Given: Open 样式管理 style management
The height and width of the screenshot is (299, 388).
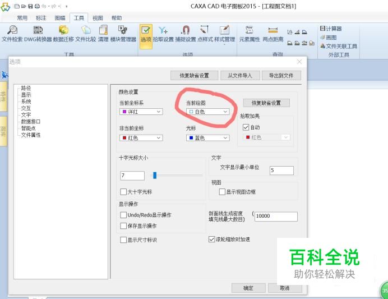Looking at the screenshot, I should (224, 34).
